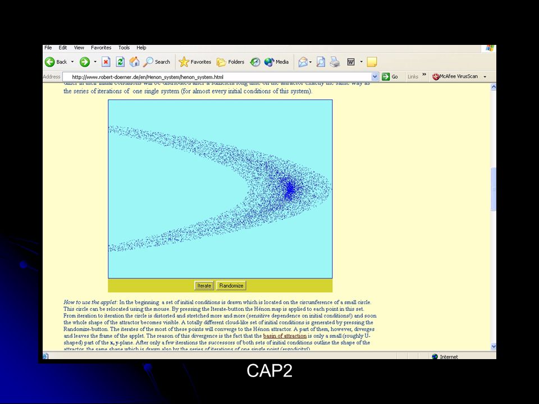539x404 pixels.
Task: Open the Back history dropdown arrow
Action: [x=72, y=62]
